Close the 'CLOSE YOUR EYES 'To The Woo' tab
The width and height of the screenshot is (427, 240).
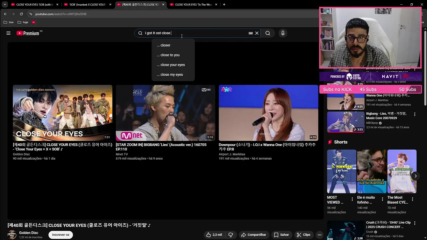point(216,5)
